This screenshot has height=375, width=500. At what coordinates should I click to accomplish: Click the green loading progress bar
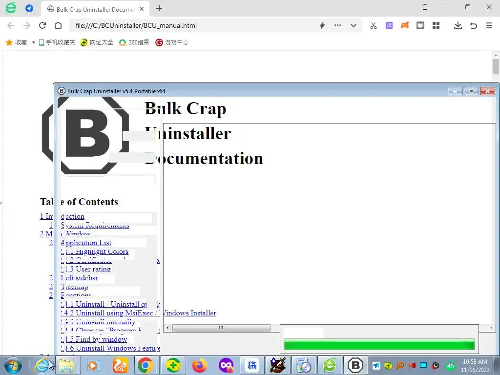[x=379, y=344]
